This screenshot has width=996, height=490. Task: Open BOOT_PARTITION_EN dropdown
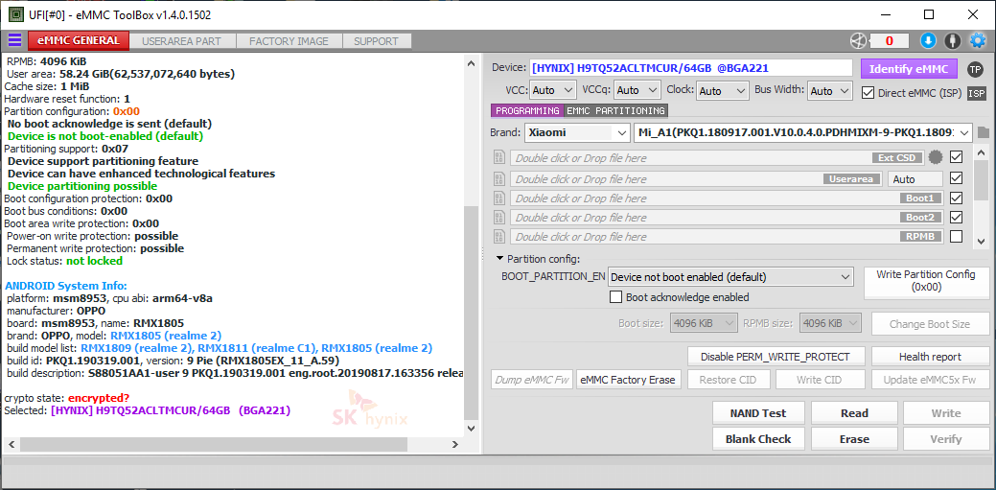(730, 277)
